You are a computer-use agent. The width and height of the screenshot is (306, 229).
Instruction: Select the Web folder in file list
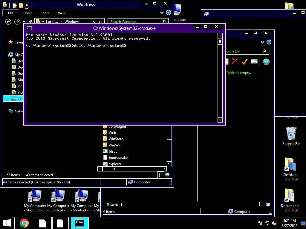point(112,133)
